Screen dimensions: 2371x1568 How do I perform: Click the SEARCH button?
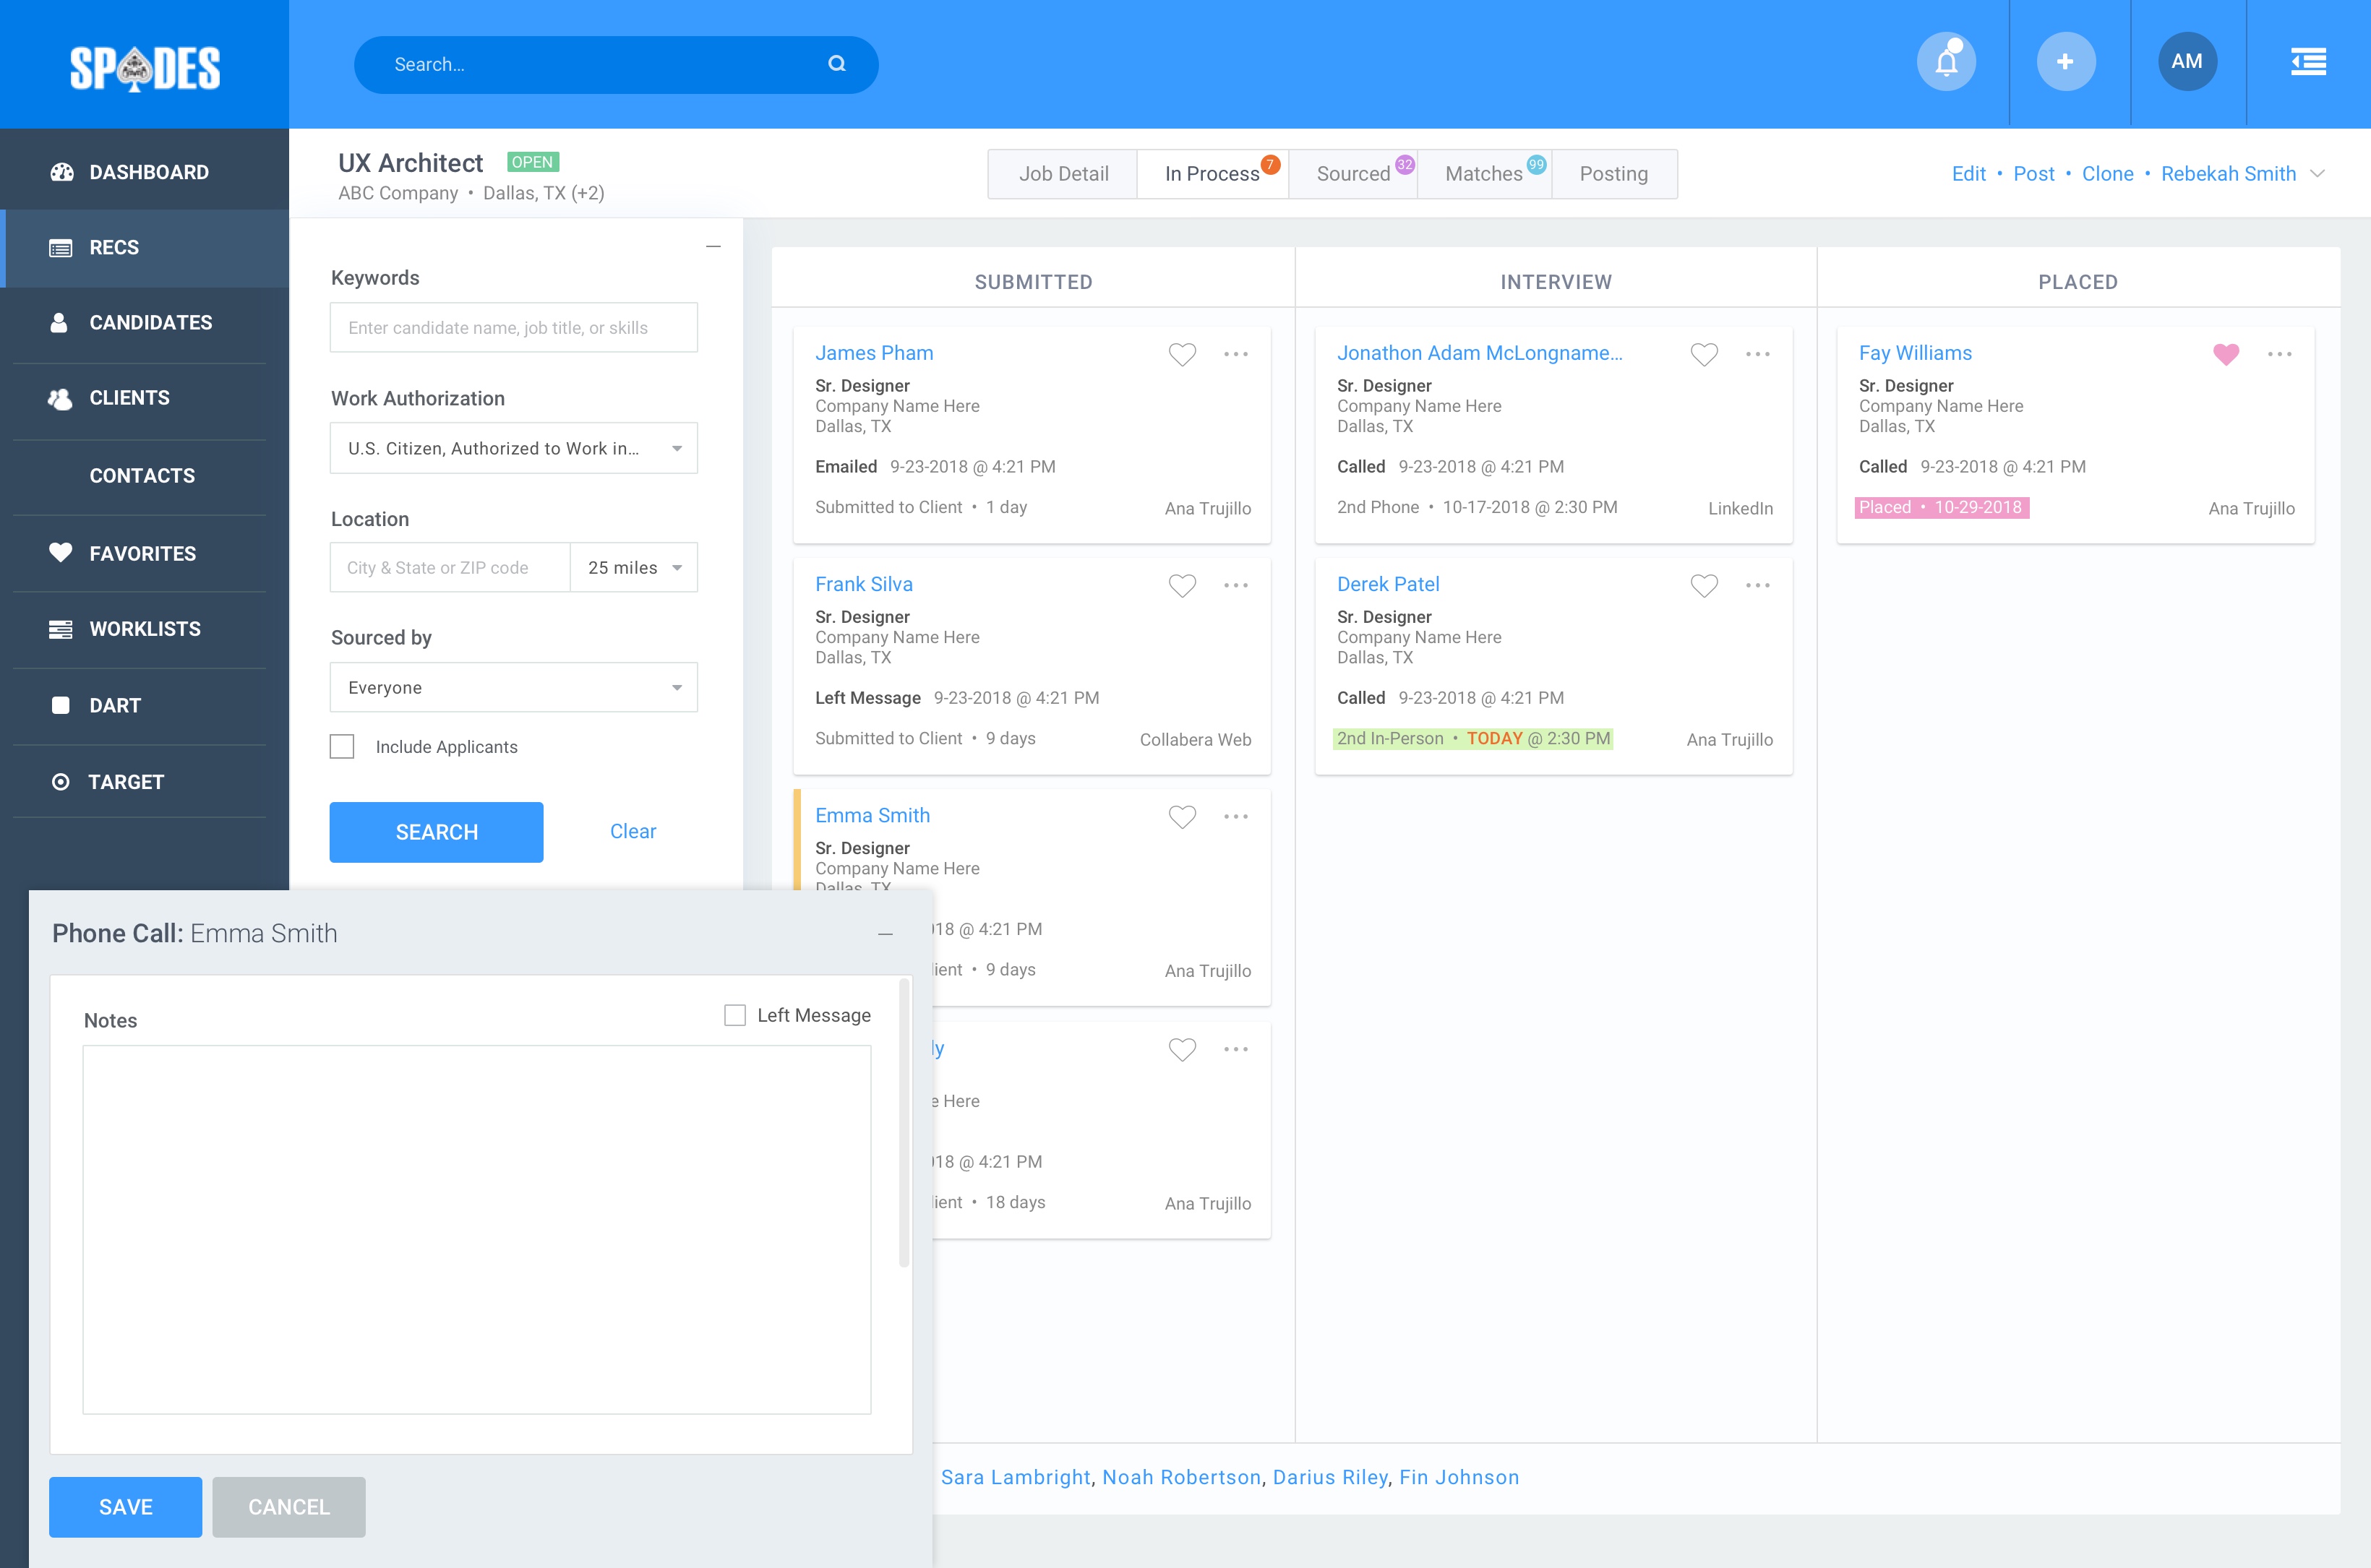[x=435, y=831]
